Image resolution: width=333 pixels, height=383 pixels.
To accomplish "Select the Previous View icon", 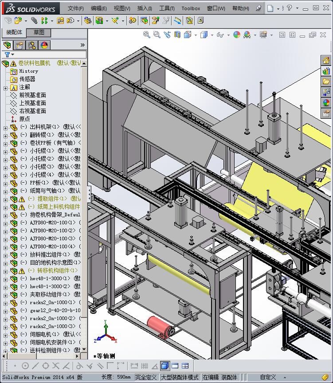I will tap(167, 35).
